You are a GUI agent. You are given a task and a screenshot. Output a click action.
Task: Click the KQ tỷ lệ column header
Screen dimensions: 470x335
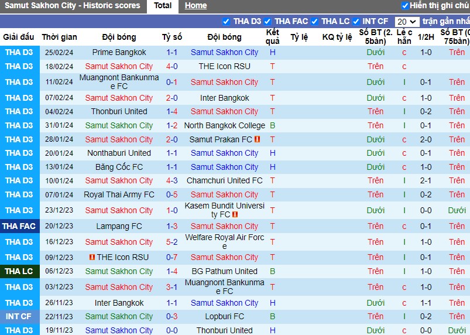pos(337,37)
